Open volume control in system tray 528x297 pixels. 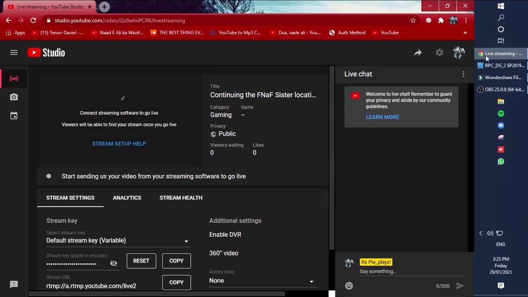pyautogui.click(x=490, y=233)
